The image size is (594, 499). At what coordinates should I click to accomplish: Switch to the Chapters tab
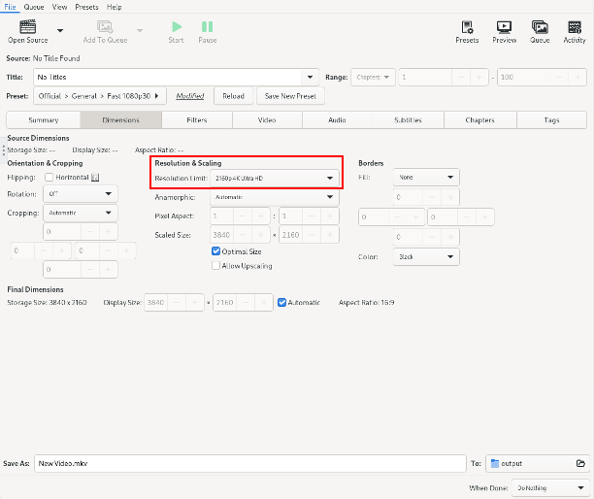pos(480,120)
